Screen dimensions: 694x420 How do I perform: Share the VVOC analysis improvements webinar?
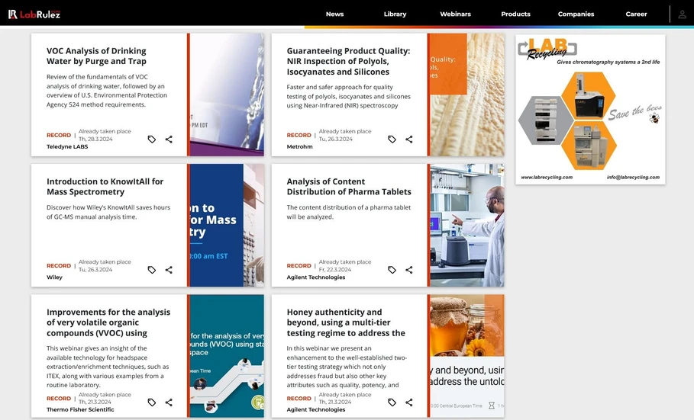pos(169,402)
